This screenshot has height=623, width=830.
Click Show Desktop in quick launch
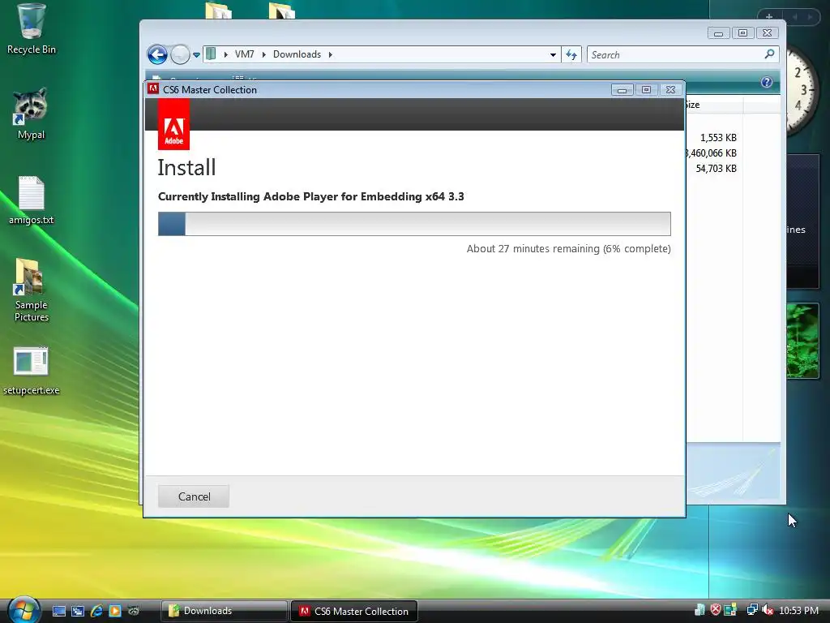(59, 611)
